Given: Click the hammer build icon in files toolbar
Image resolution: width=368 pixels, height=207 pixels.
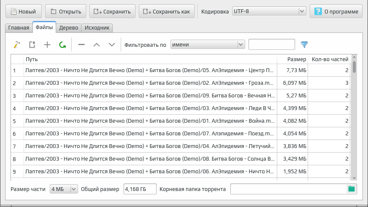Looking at the screenshot, I should (17, 45).
